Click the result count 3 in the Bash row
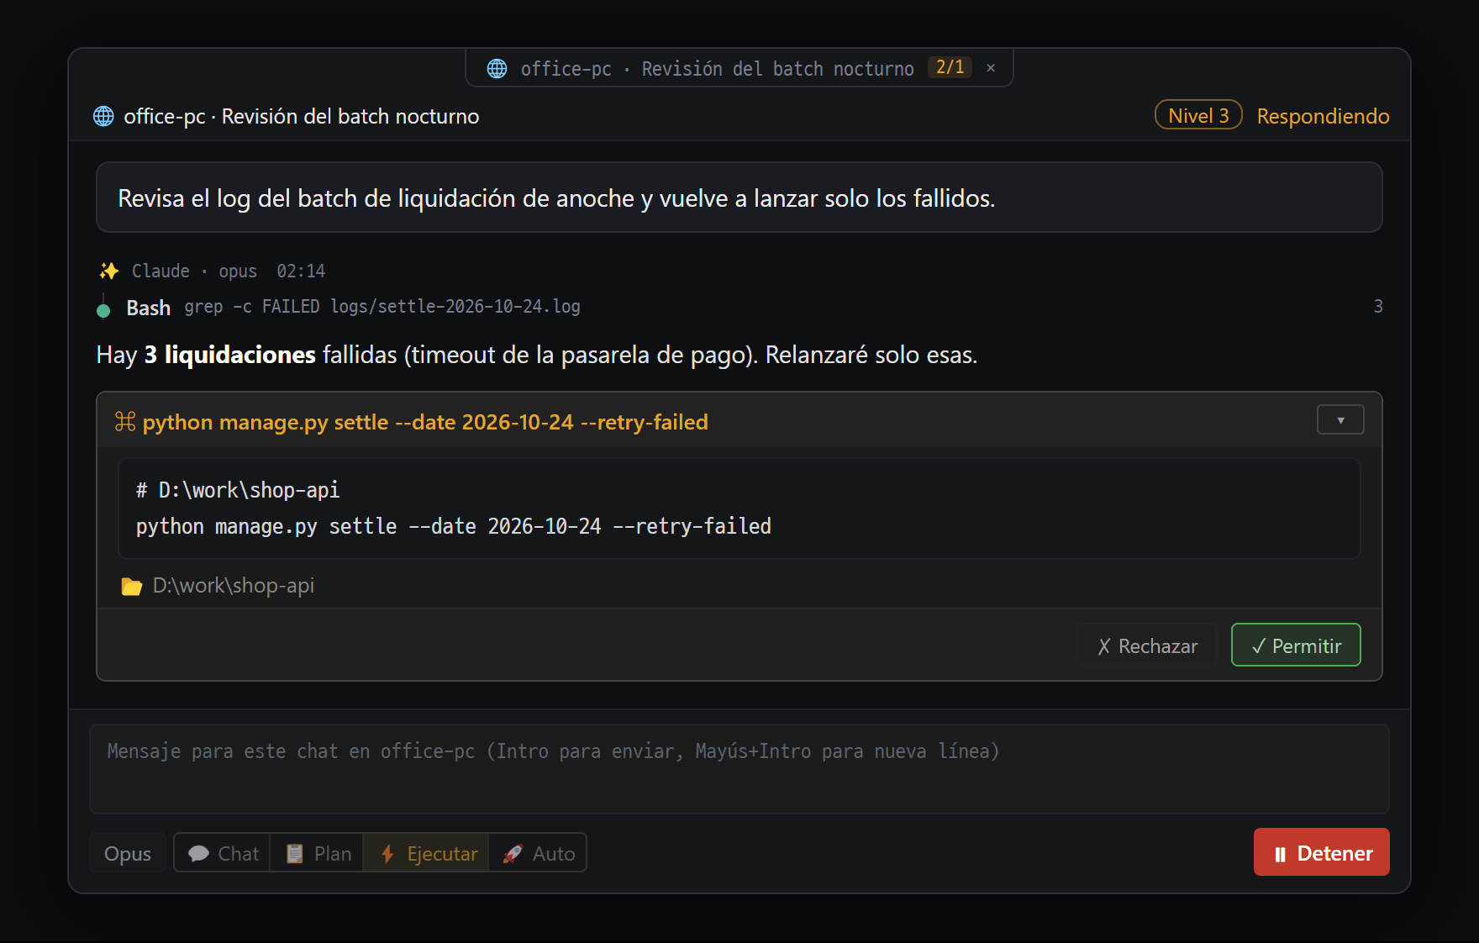 (1378, 307)
